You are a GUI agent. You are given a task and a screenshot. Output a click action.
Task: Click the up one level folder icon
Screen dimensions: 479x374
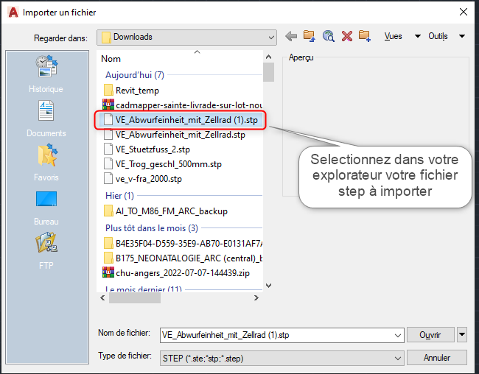310,36
